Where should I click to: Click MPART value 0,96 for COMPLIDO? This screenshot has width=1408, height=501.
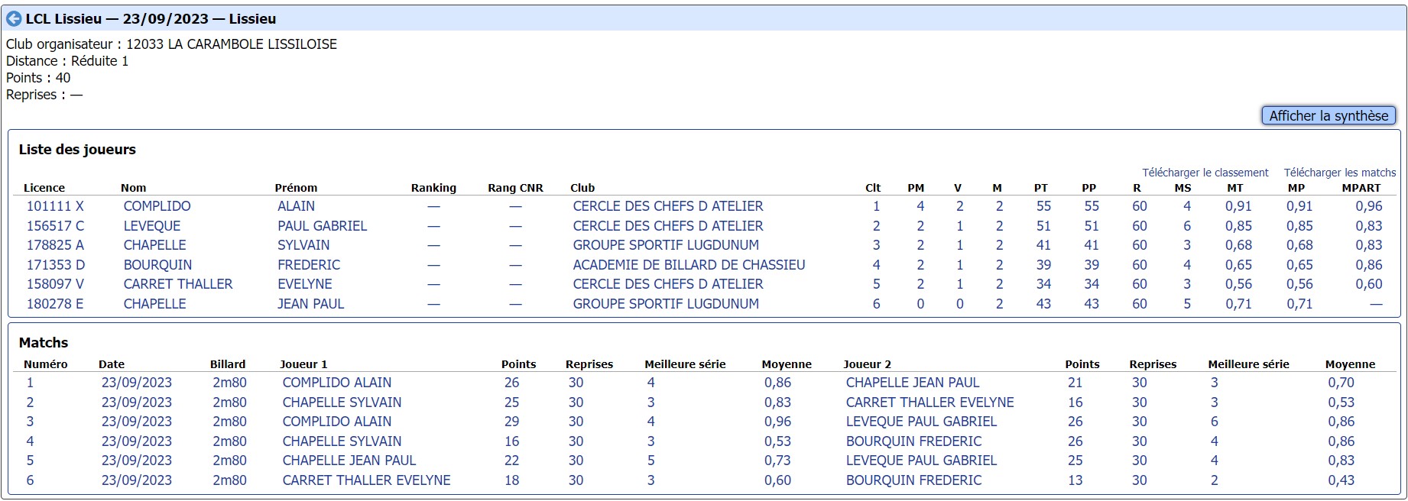click(1368, 206)
